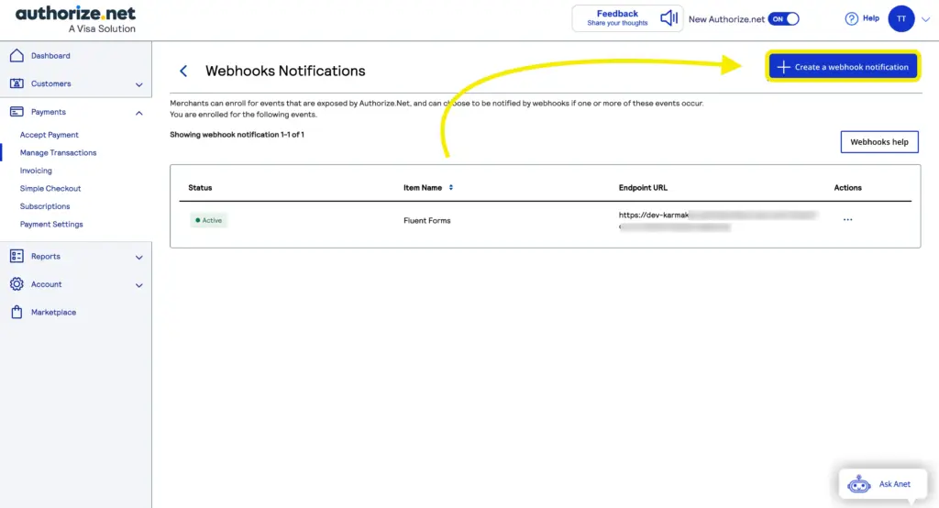
Task: Open Simple Checkout submenu item
Action: coord(50,188)
